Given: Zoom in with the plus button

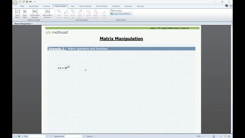Looking at the screenshot, I should click(x=221, y=136).
